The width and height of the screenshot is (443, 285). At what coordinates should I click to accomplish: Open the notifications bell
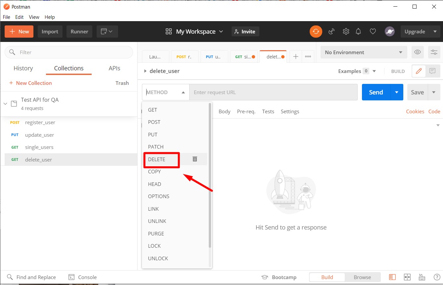point(358,31)
